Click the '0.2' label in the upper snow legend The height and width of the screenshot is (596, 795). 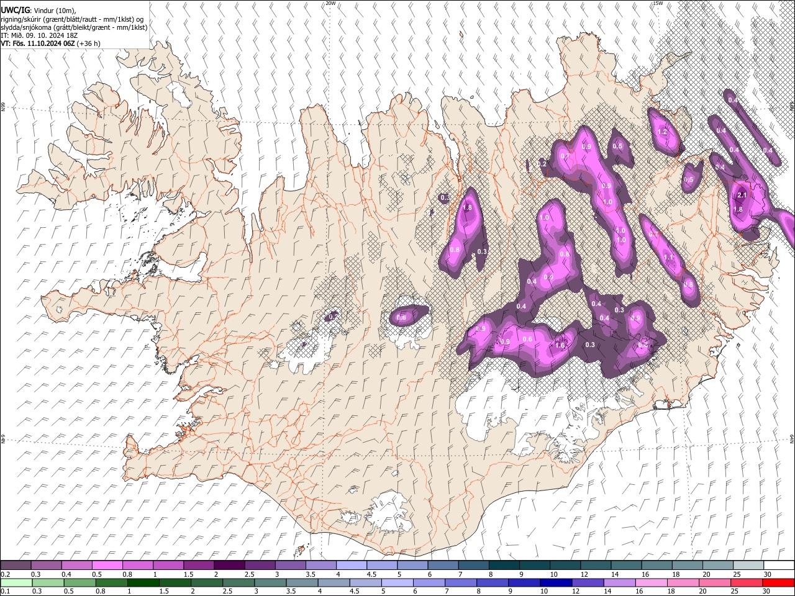[x=5, y=574]
